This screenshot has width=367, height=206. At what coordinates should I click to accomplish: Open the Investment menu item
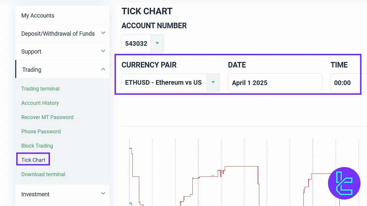click(35, 194)
